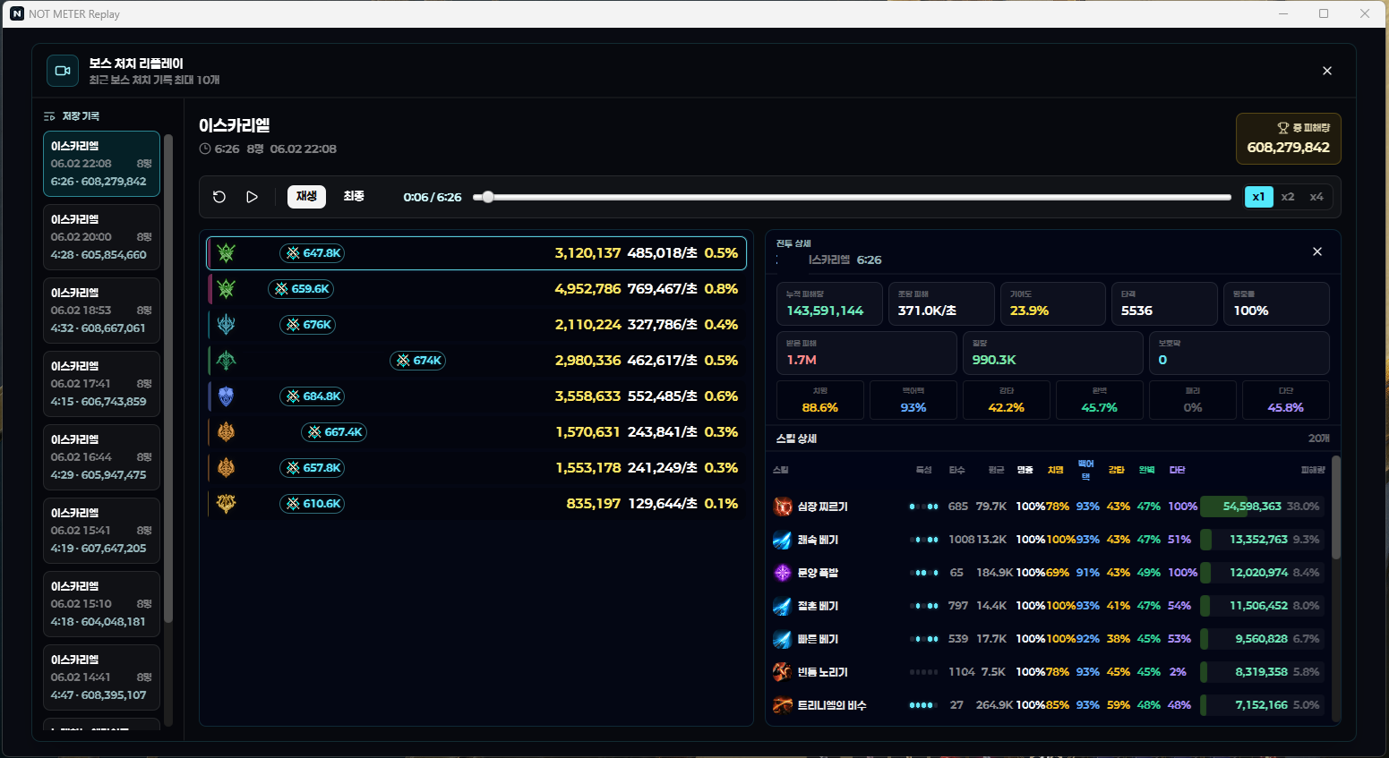Click the replay camera icon in header
Image resolution: width=1389 pixels, height=758 pixels.
pyautogui.click(x=63, y=71)
